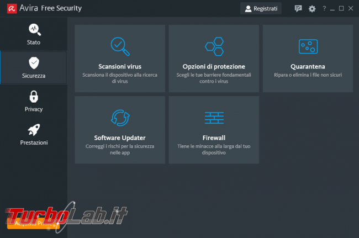
Task: Click 'Scegli le tue barriere fondamentali' description
Action: (x=214, y=78)
